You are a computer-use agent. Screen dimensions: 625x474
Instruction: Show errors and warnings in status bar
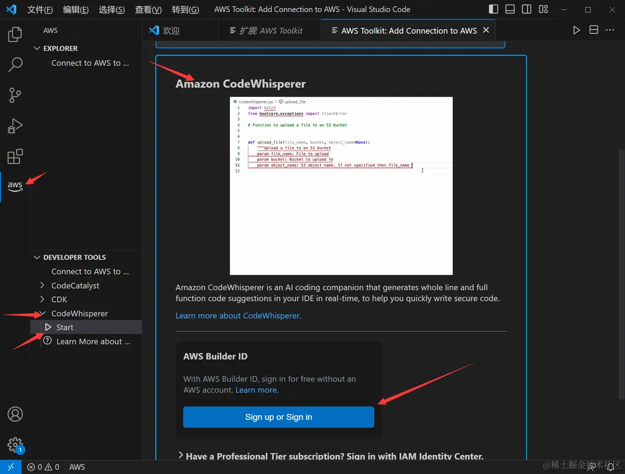click(x=43, y=467)
